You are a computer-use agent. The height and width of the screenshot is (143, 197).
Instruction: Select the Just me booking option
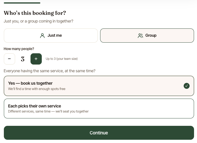[51, 36]
